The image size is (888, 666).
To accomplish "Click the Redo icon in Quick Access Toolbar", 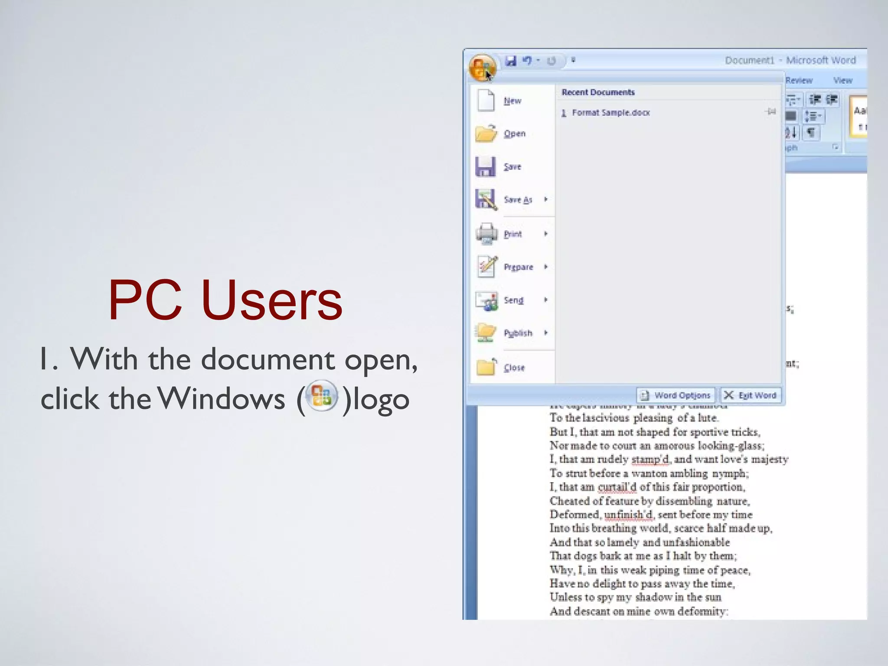I will click(x=551, y=61).
